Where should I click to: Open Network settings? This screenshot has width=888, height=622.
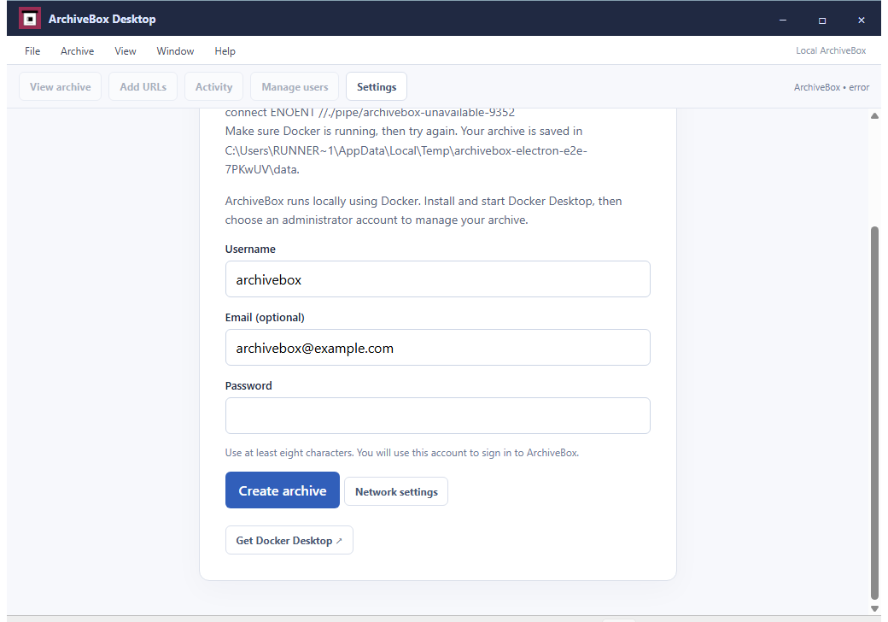pos(396,491)
